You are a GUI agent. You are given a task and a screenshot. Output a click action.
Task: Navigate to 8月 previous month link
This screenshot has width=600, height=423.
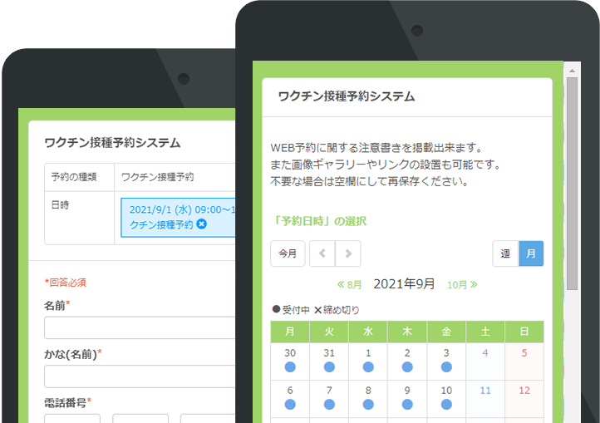coord(349,284)
